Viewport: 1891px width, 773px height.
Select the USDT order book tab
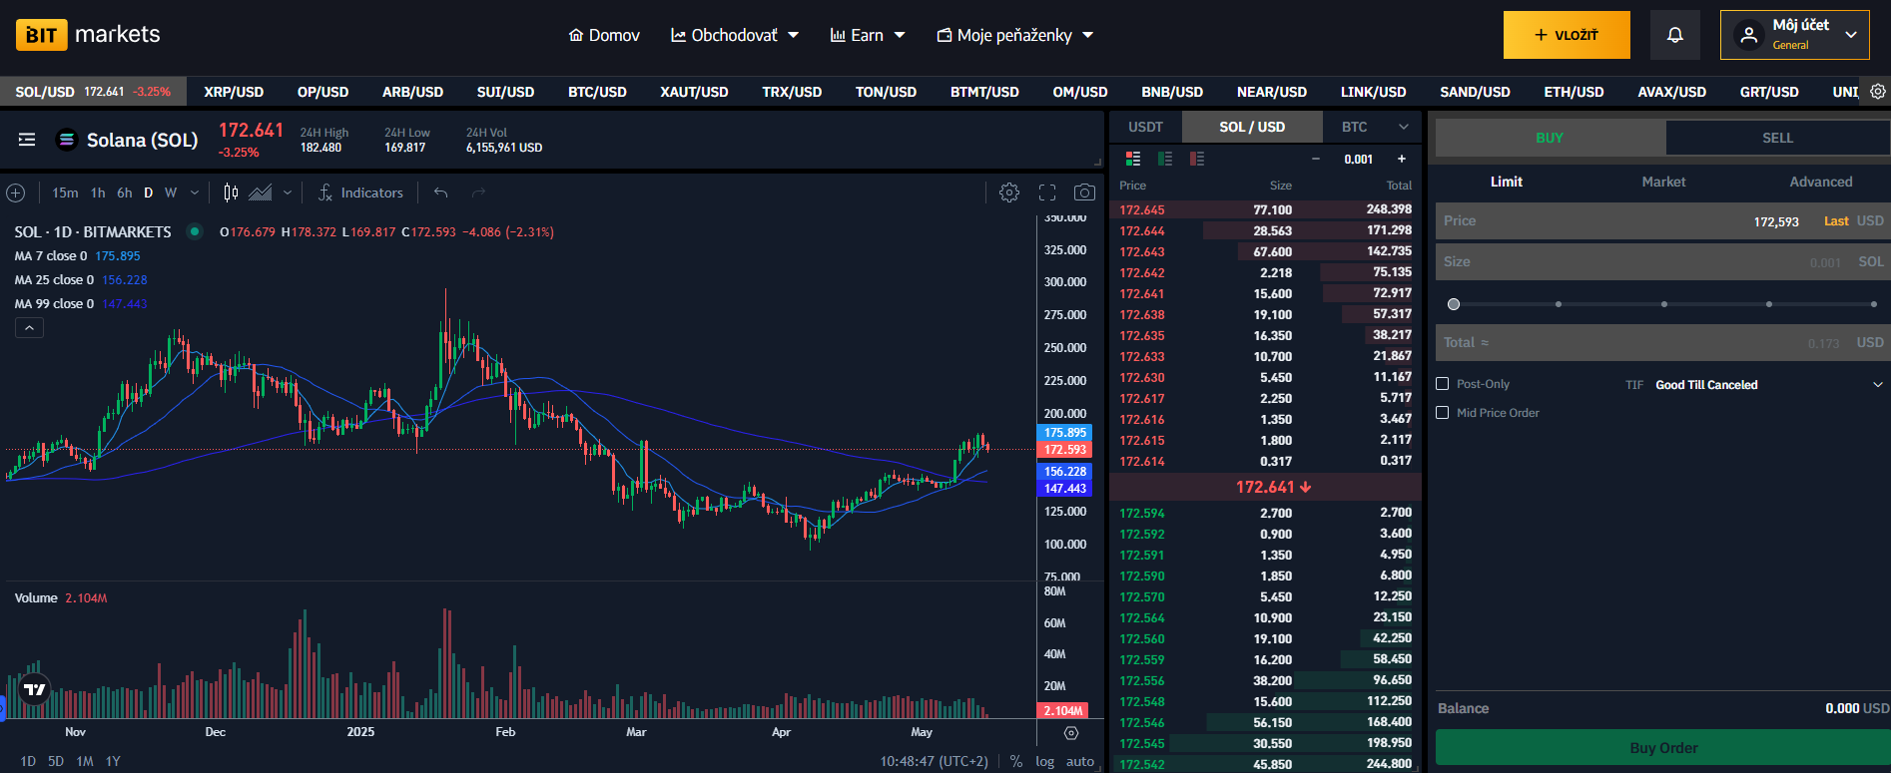pos(1145,127)
